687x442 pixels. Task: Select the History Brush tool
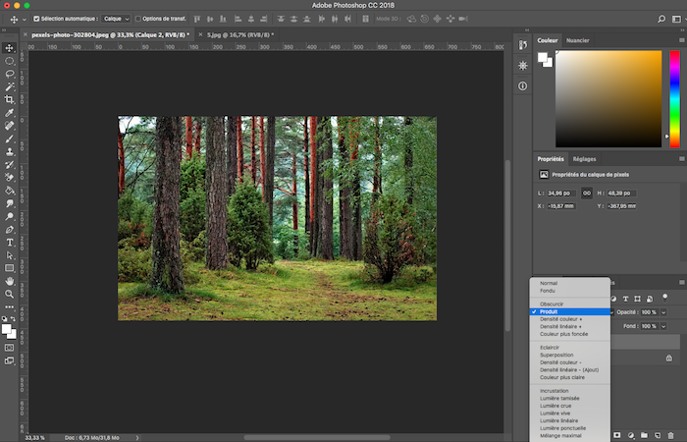(9, 164)
